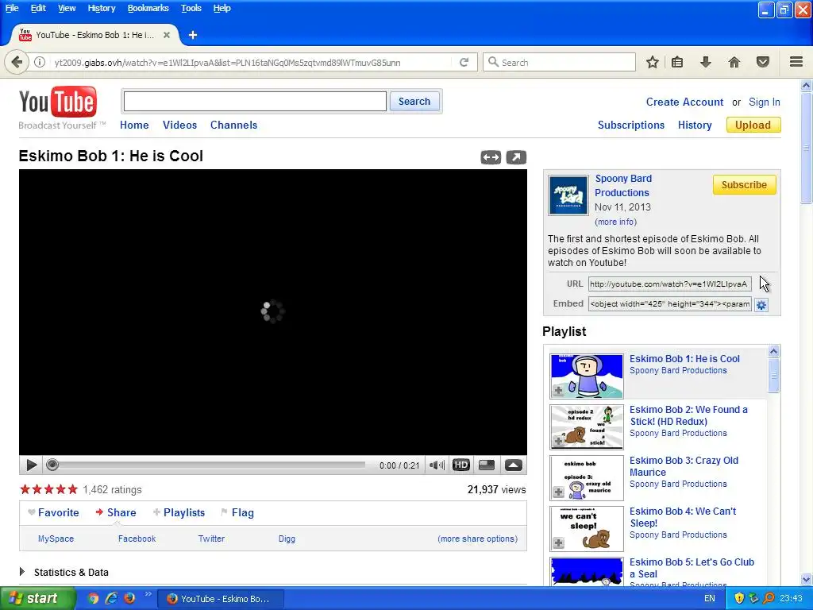
Task: Launch Internet Explorer from quick launch
Action: click(111, 599)
